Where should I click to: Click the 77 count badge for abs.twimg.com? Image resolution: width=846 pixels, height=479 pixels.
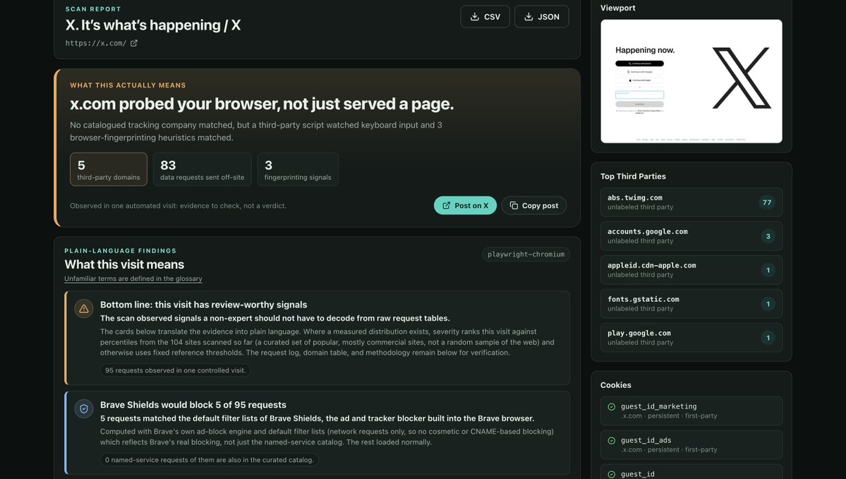point(767,202)
